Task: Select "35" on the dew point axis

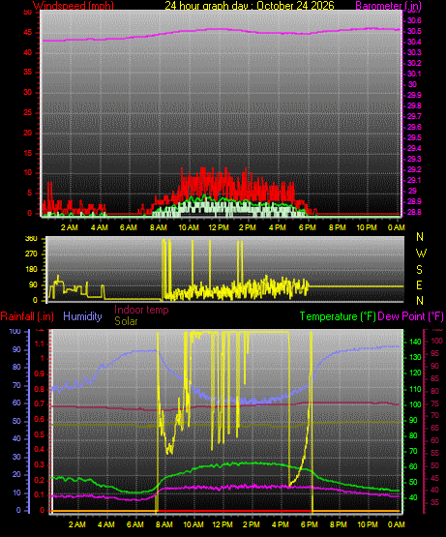Action: [434, 502]
